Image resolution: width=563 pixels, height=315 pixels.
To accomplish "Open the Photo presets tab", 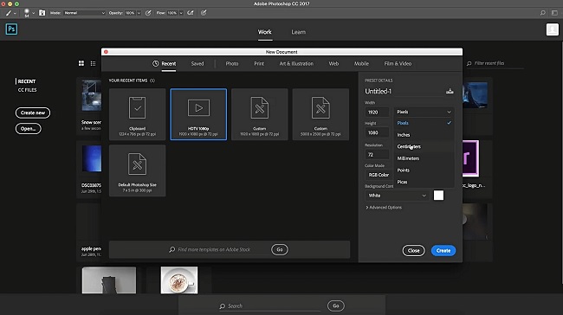I will (x=232, y=63).
